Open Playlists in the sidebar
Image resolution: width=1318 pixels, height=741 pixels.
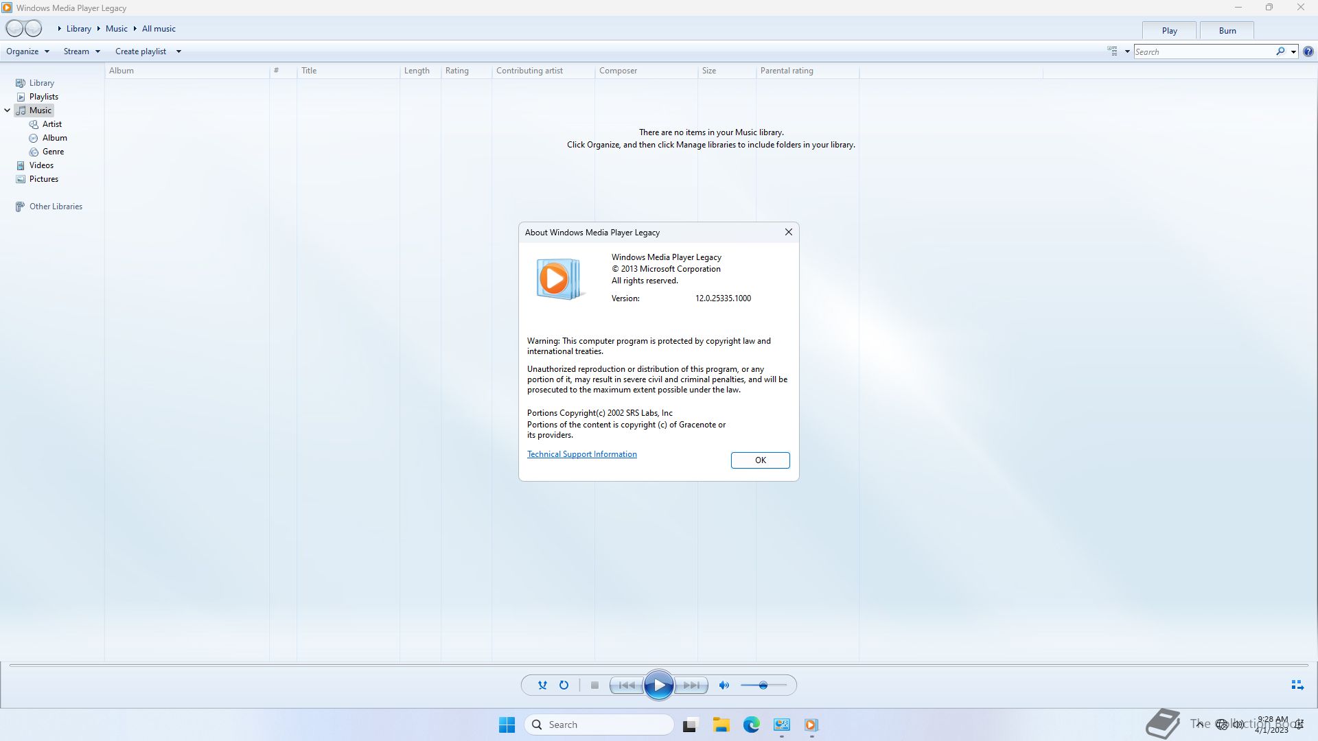point(43,97)
